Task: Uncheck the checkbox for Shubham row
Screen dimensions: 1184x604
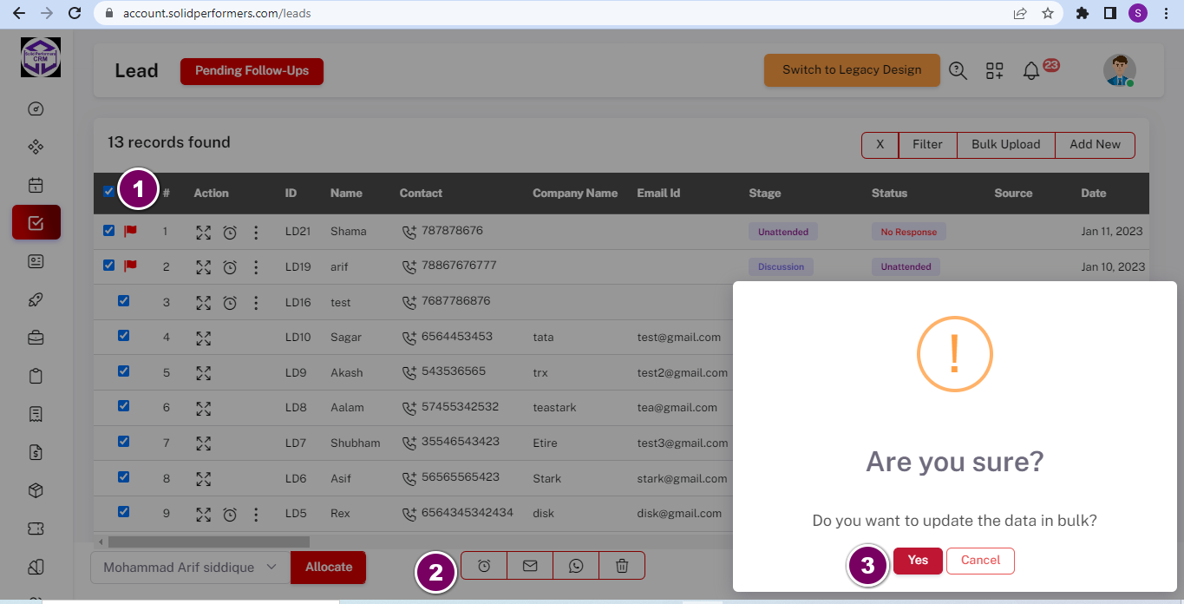Action: pyautogui.click(x=123, y=441)
